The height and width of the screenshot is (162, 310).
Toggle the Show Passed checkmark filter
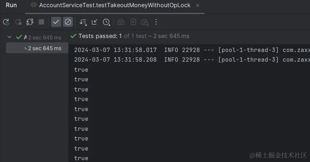(x=56, y=22)
